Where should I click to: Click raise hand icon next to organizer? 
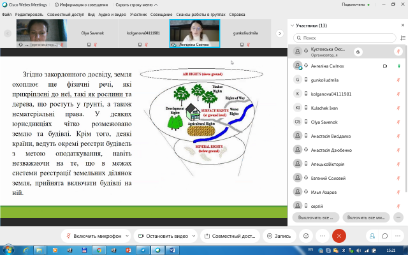coord(359,52)
